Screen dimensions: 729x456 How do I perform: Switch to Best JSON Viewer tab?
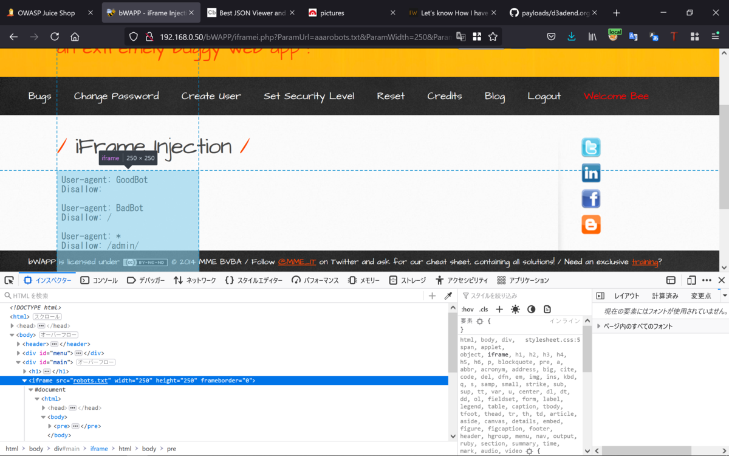coord(252,13)
